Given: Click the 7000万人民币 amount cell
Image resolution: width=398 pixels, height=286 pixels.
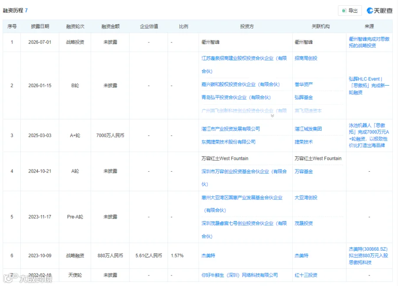Looking at the screenshot, I should click(111, 135).
